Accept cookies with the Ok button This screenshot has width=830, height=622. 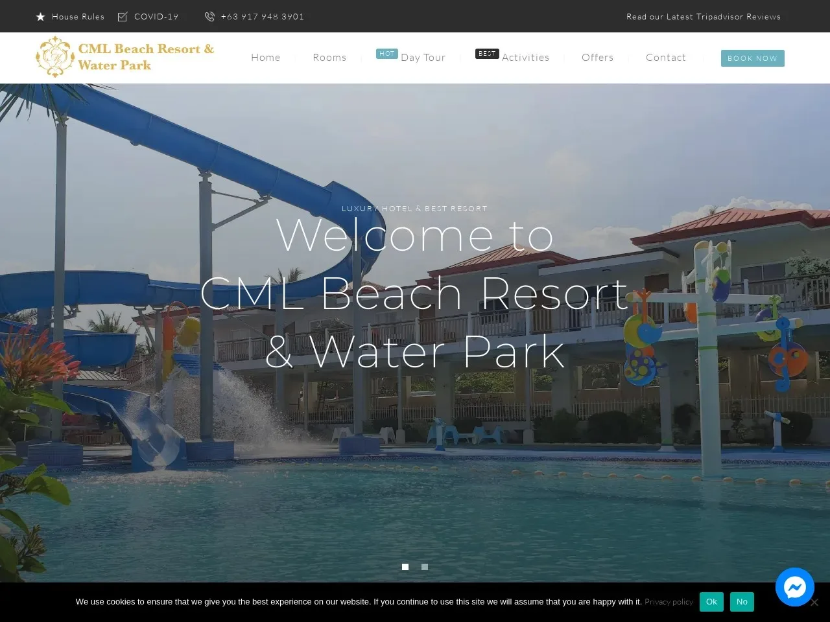tap(711, 602)
